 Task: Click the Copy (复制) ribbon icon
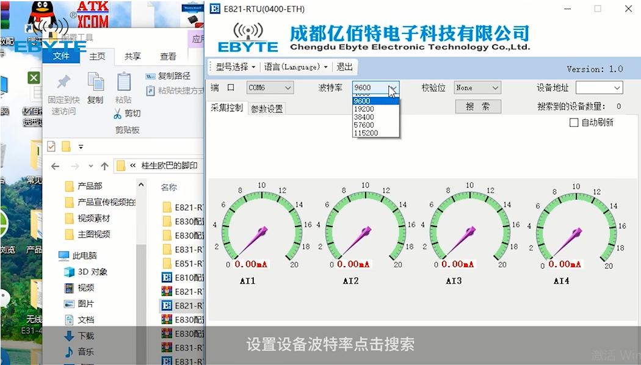click(x=96, y=81)
